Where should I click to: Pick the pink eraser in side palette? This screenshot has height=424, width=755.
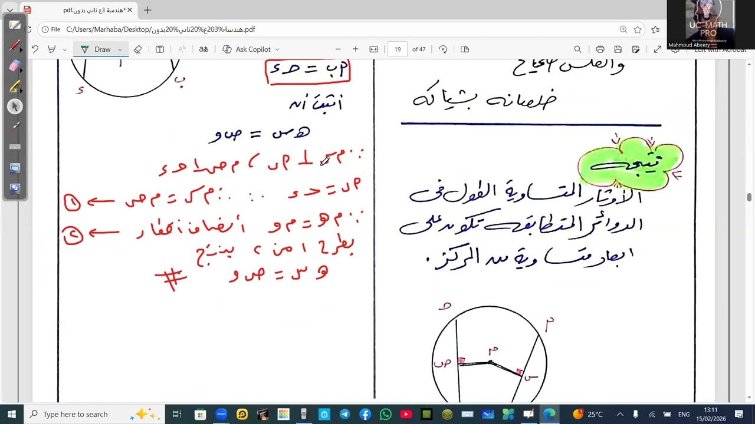(15, 66)
